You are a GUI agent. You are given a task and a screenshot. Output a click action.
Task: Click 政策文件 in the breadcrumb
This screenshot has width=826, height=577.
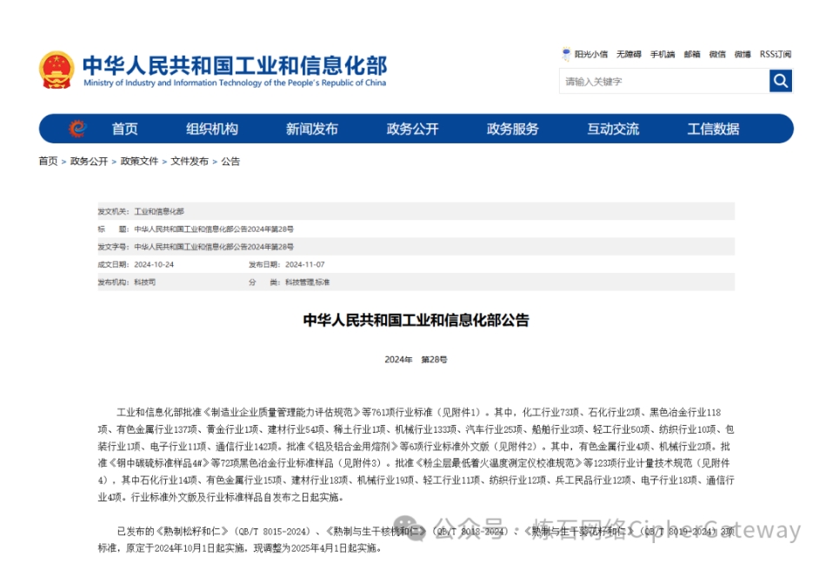139,161
